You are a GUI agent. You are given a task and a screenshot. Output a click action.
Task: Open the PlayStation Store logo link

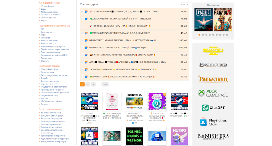[x=213, y=122]
